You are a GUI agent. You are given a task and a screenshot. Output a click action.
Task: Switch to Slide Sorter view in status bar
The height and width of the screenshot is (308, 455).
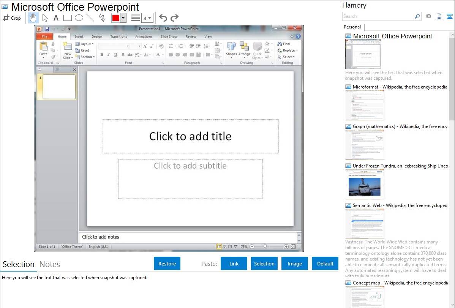coord(224,247)
